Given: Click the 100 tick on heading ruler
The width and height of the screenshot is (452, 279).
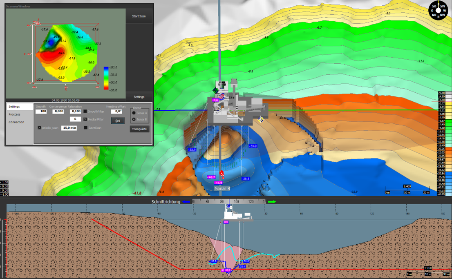Looking at the screenshot, I should 236,201.
